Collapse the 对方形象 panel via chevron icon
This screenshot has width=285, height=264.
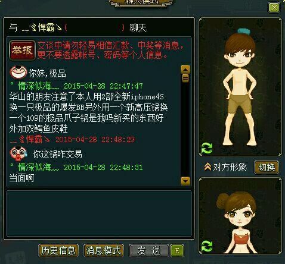click(x=207, y=167)
